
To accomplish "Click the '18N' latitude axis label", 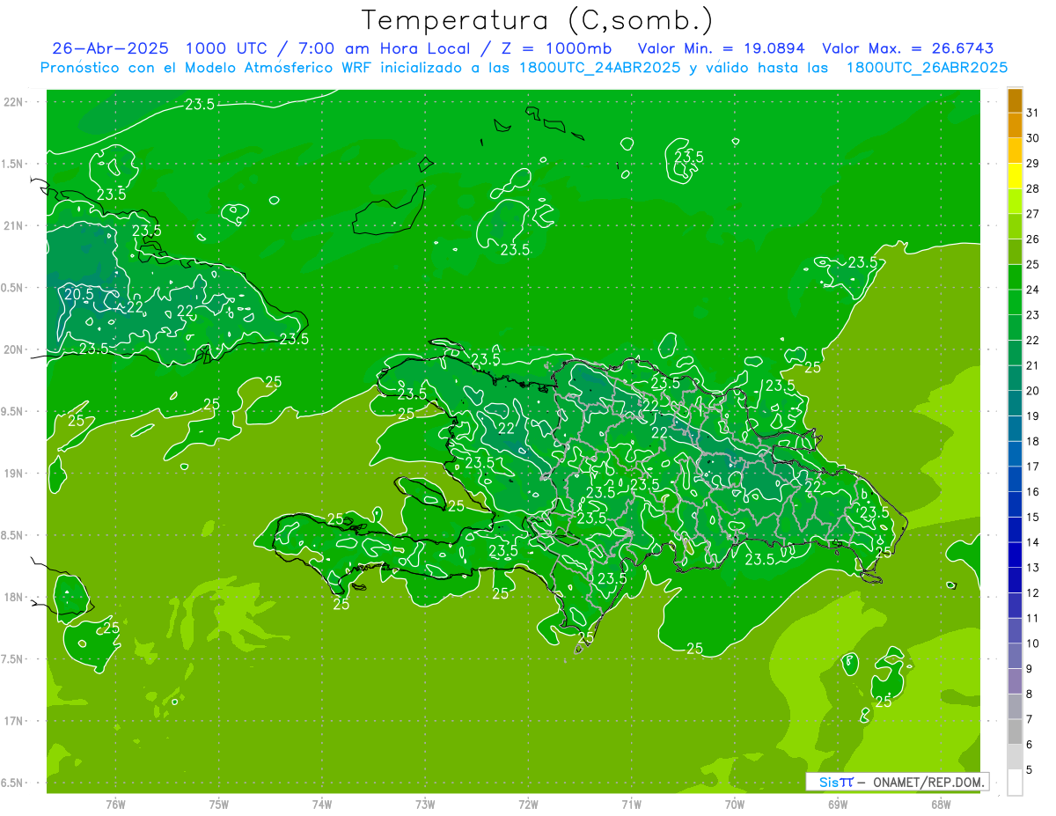I will [x=12, y=598].
